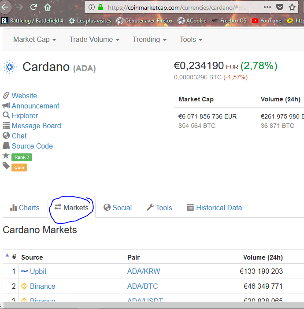Open the Chat link
The image size is (304, 309).
pyautogui.click(x=19, y=136)
